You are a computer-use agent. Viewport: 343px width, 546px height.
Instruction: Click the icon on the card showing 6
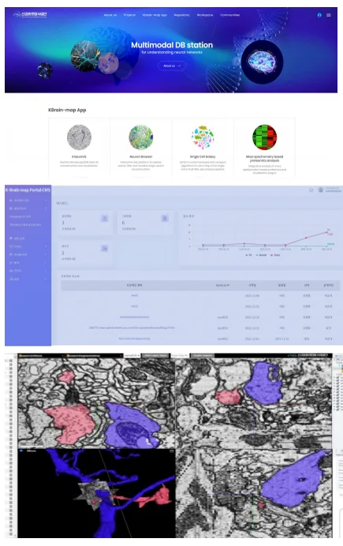165,219
